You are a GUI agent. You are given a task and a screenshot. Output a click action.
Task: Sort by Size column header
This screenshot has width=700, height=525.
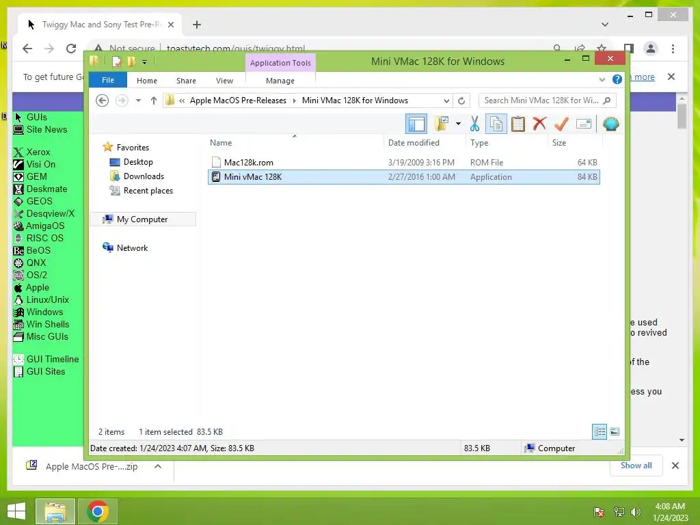tap(559, 143)
